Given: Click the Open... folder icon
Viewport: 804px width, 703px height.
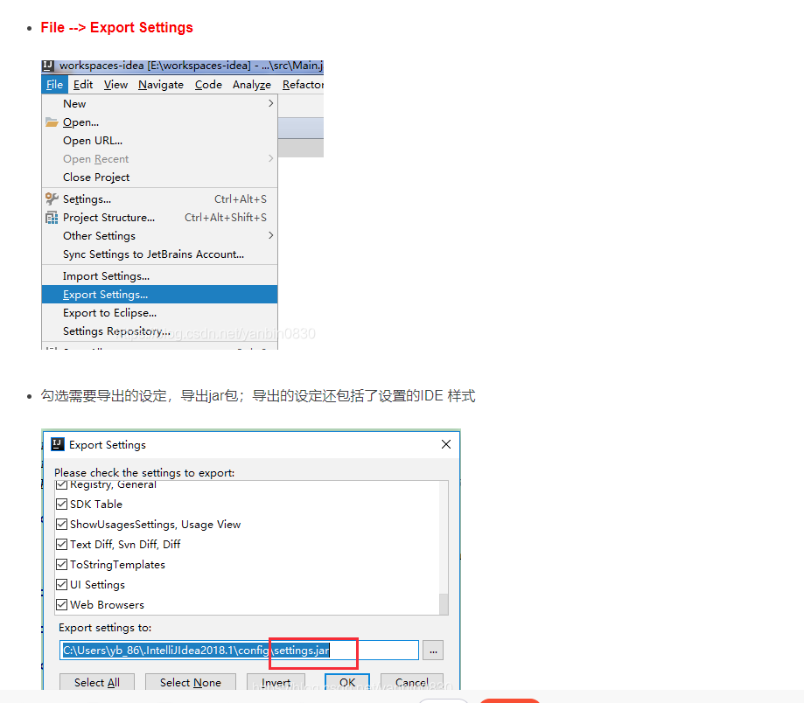Looking at the screenshot, I should (x=52, y=122).
